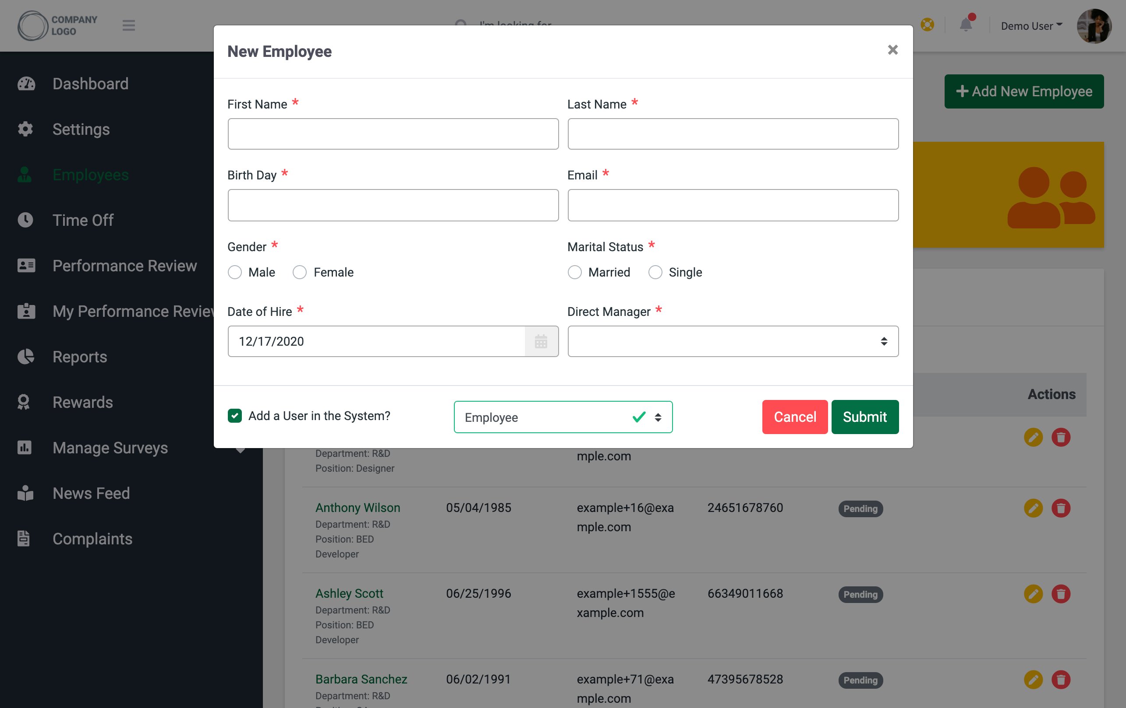Open Settings in the sidebar
This screenshot has width=1126, height=708.
(81, 129)
